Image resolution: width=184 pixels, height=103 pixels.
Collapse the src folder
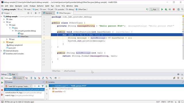coord(4,22)
